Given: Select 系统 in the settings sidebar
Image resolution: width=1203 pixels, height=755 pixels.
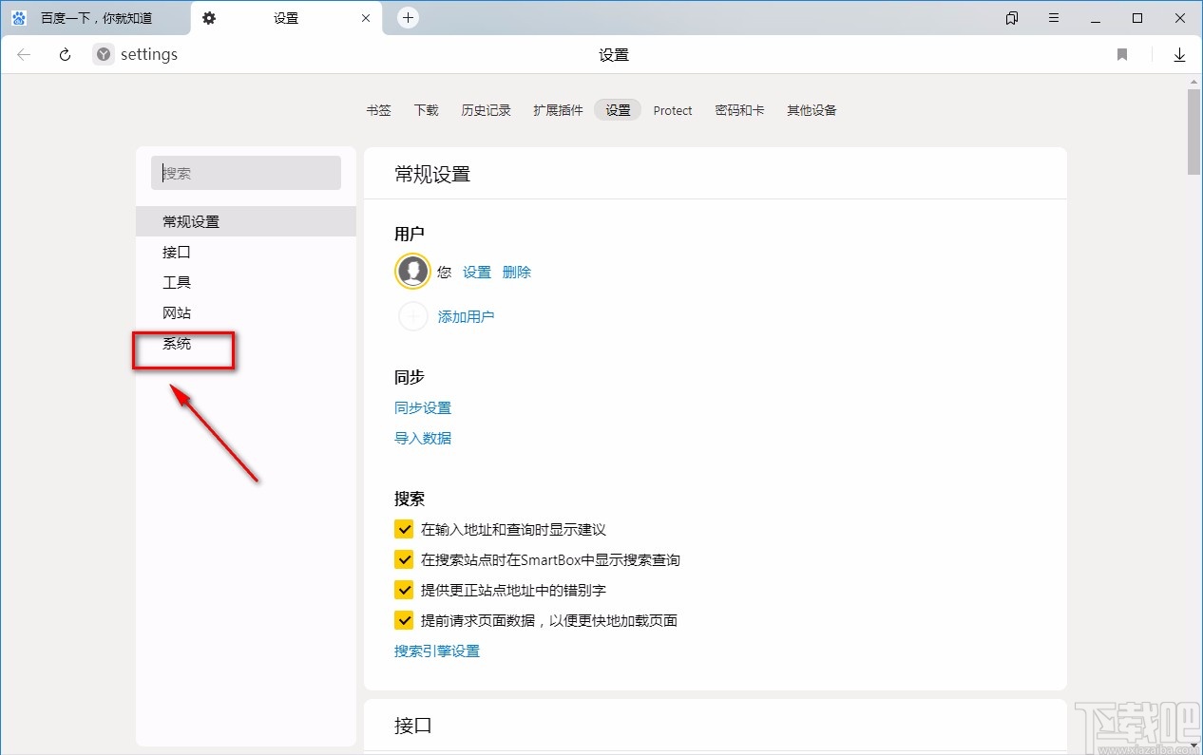Looking at the screenshot, I should pos(176,343).
